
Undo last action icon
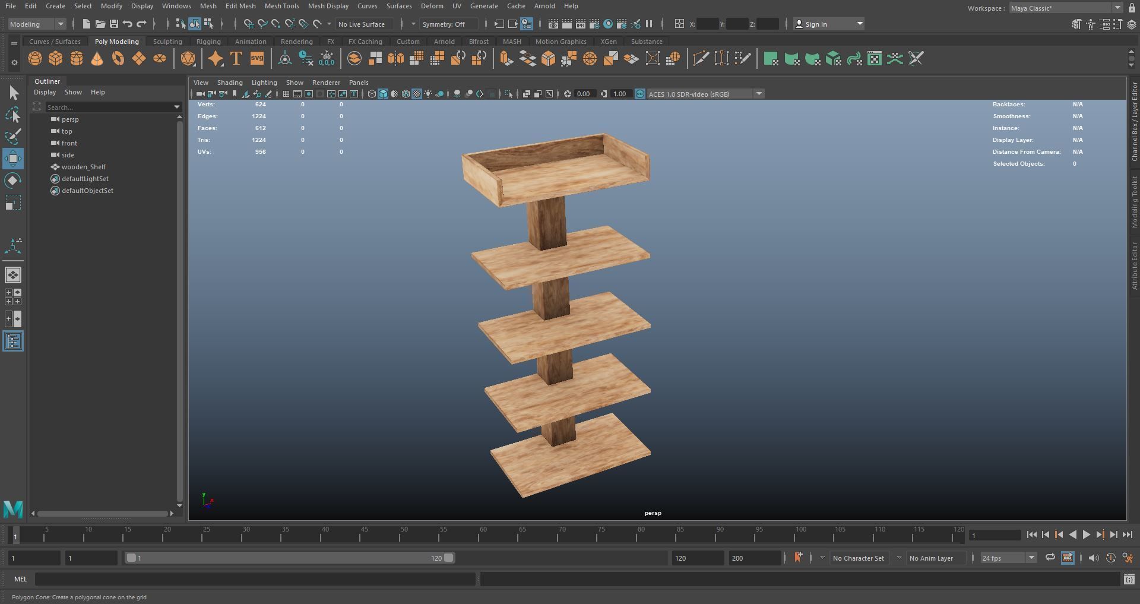pos(127,24)
